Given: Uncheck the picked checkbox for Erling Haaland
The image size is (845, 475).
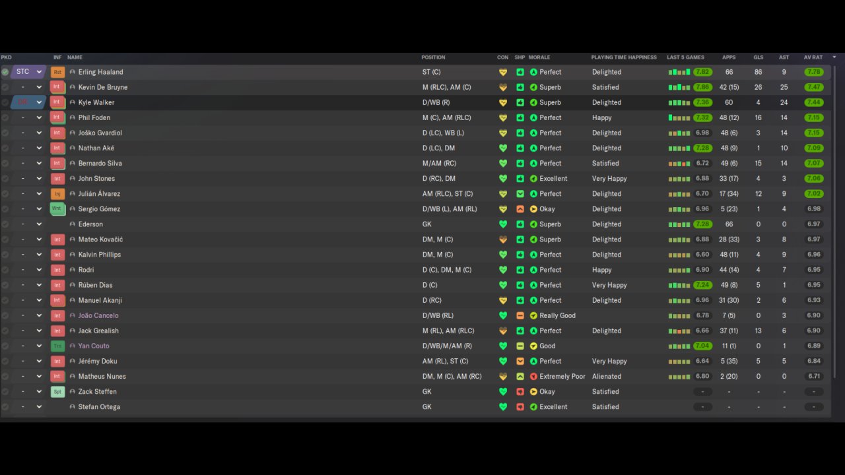Looking at the screenshot, I should point(5,72).
